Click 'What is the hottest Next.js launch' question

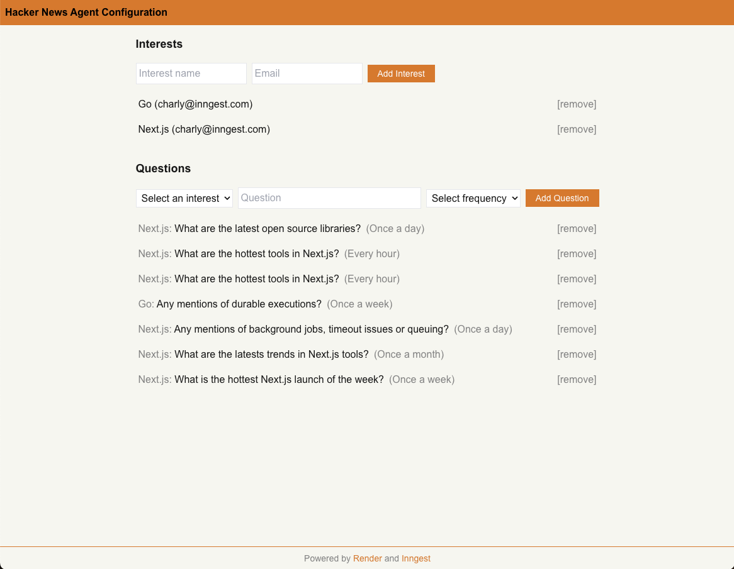point(279,380)
